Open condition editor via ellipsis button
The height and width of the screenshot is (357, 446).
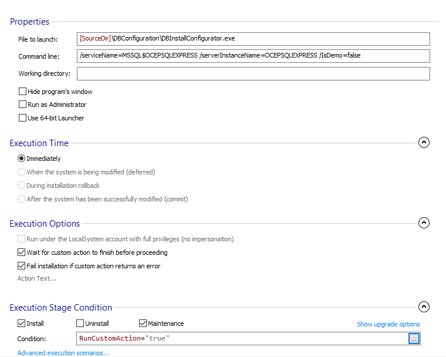pyautogui.click(x=414, y=339)
